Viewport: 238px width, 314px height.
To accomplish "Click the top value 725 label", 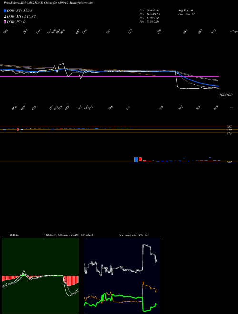I will pos(108,31).
